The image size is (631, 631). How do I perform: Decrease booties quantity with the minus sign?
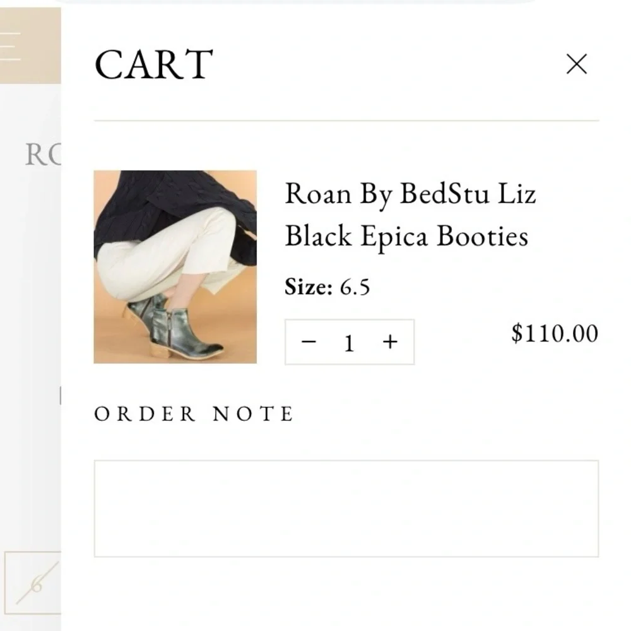tap(309, 342)
